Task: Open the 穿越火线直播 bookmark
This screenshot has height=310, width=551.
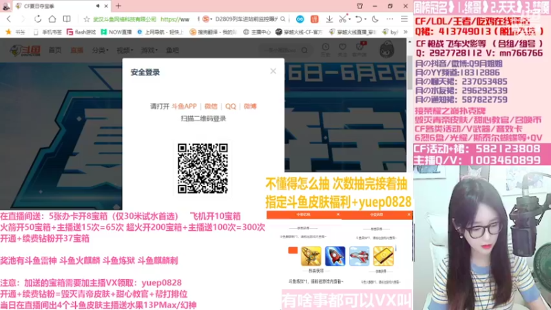Action: 353,32
